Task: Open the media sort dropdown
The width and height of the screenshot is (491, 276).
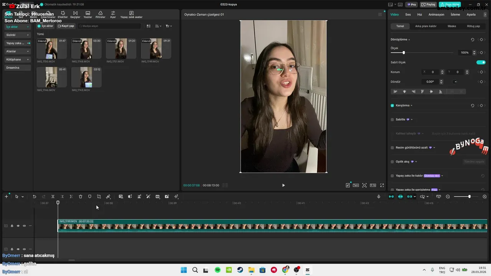Action: click(158, 26)
